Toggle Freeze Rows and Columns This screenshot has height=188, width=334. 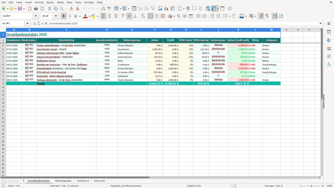214,9
